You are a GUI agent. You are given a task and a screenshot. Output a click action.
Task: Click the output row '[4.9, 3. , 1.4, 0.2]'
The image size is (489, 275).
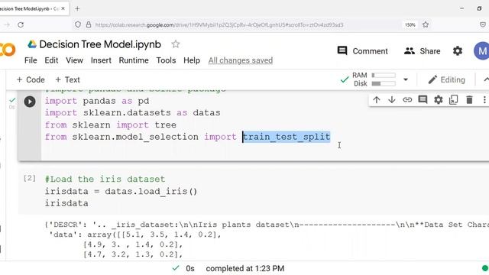132,244
